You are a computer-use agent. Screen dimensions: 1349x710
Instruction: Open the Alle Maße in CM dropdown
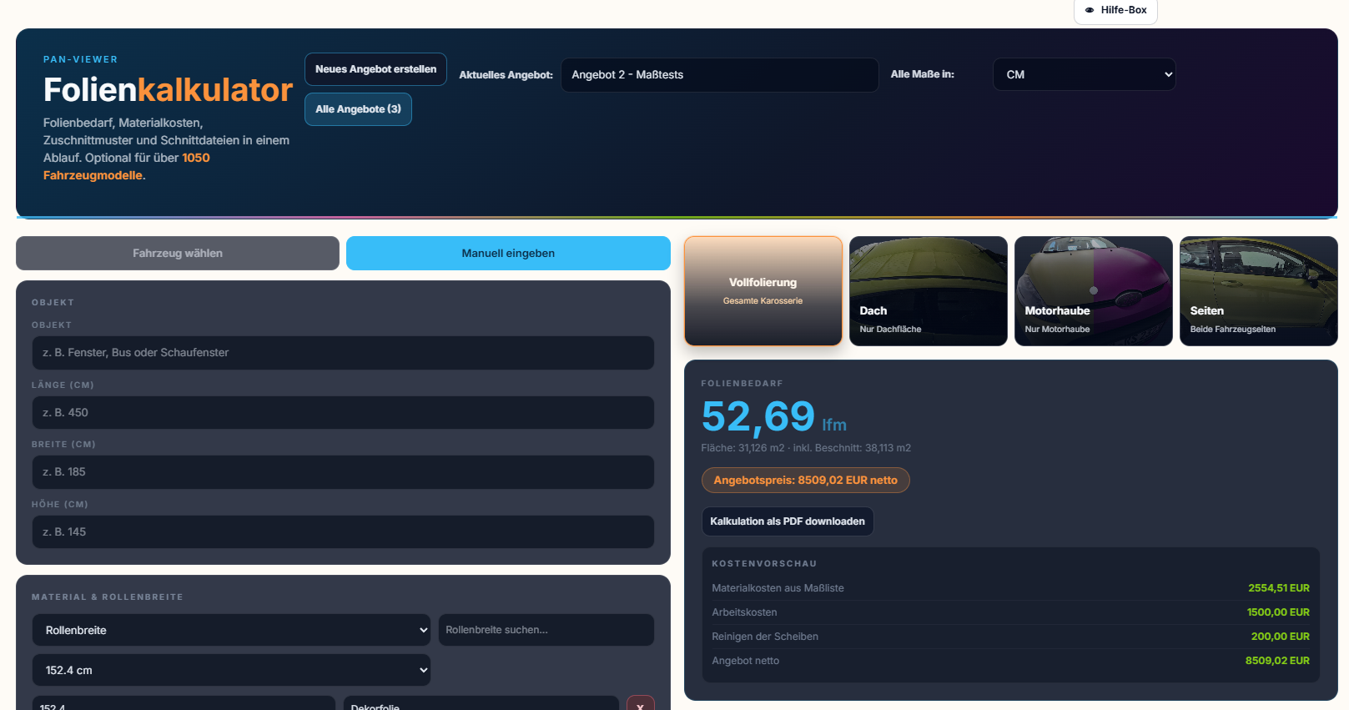click(1084, 74)
